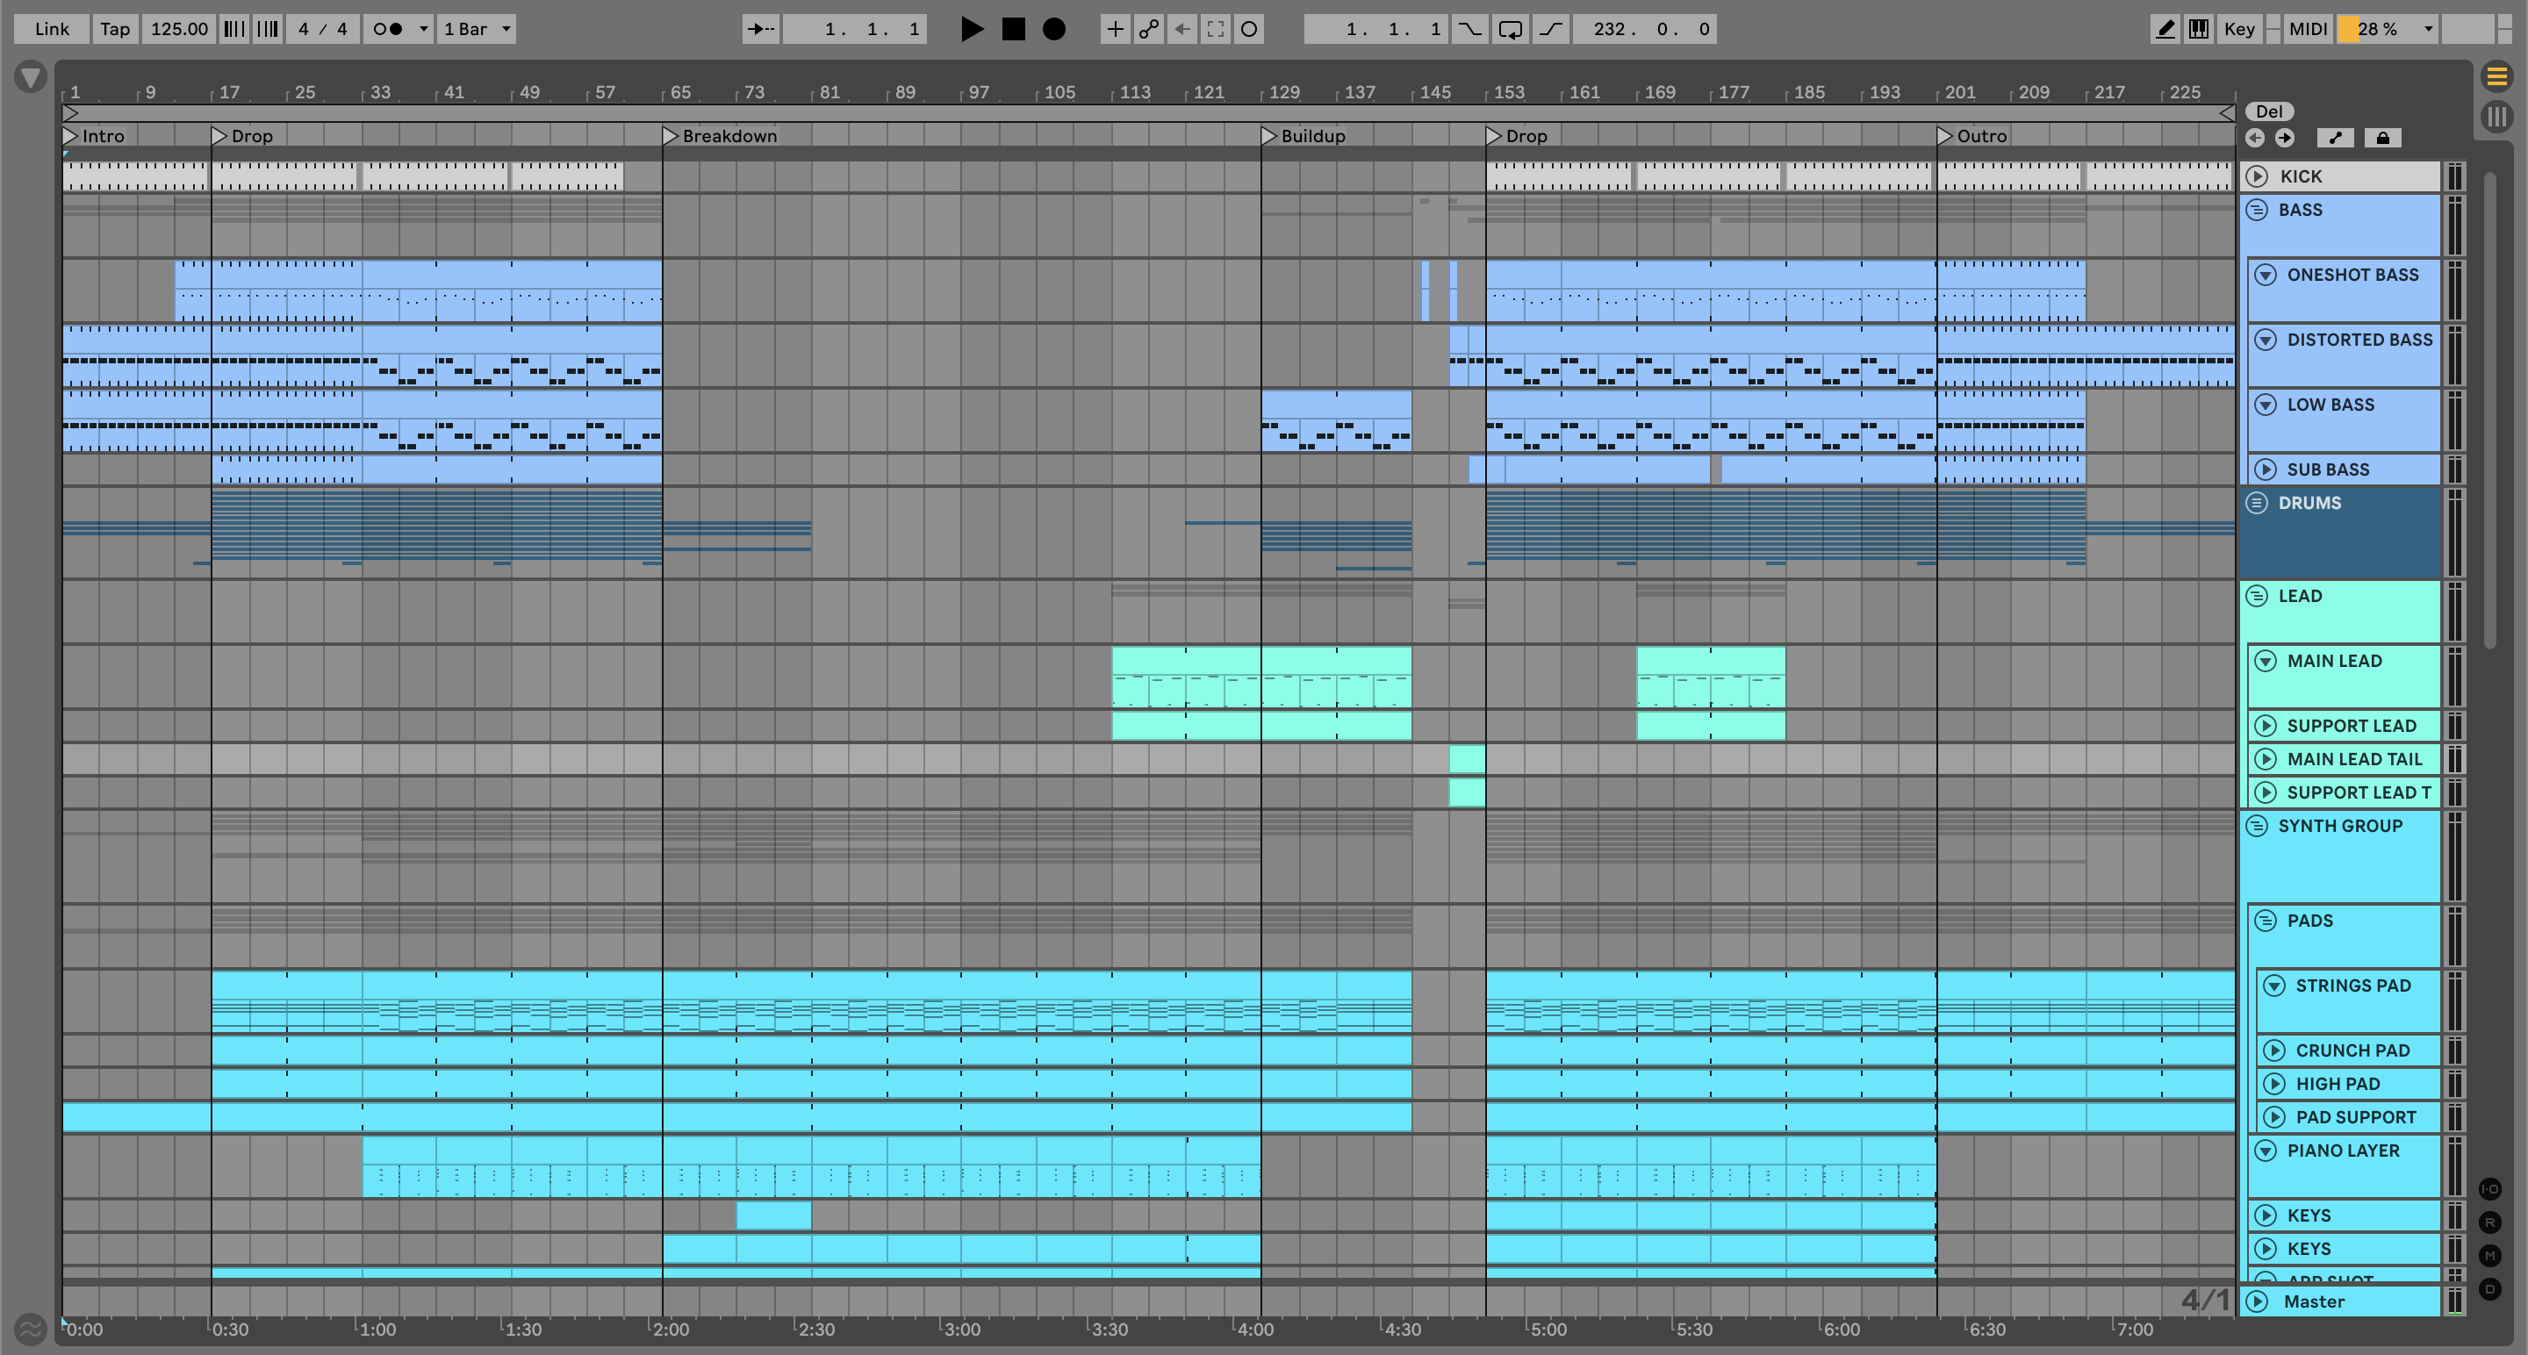This screenshot has height=1355, width=2528.
Task: Enable Key map mode
Action: (x=2238, y=28)
